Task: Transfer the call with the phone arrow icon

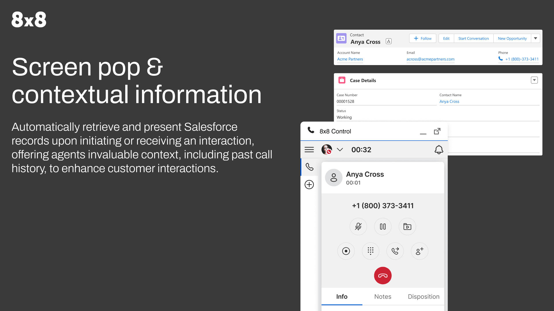Action: 395,251
